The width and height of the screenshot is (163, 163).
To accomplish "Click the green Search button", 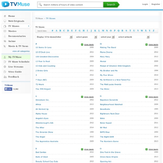I will (x=111, y=5).
